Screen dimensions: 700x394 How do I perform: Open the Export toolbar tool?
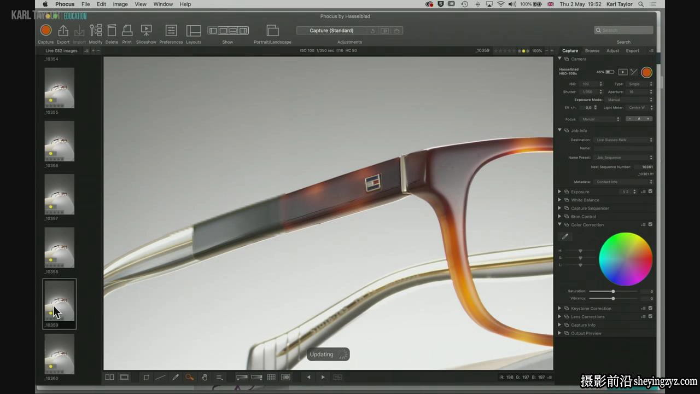tap(63, 31)
